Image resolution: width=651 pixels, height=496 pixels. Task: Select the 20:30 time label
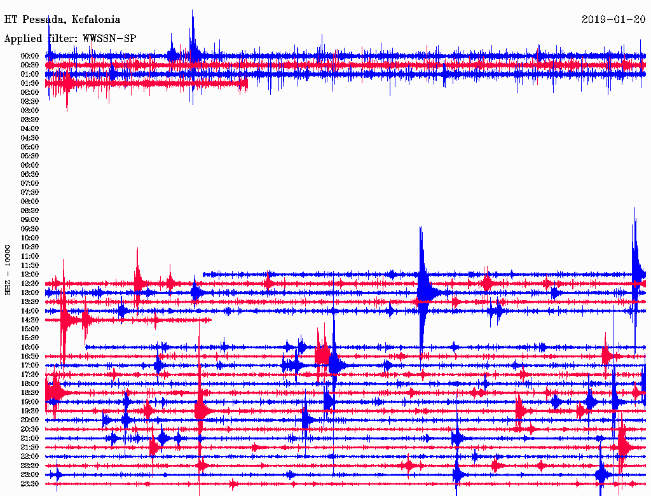click(30, 429)
